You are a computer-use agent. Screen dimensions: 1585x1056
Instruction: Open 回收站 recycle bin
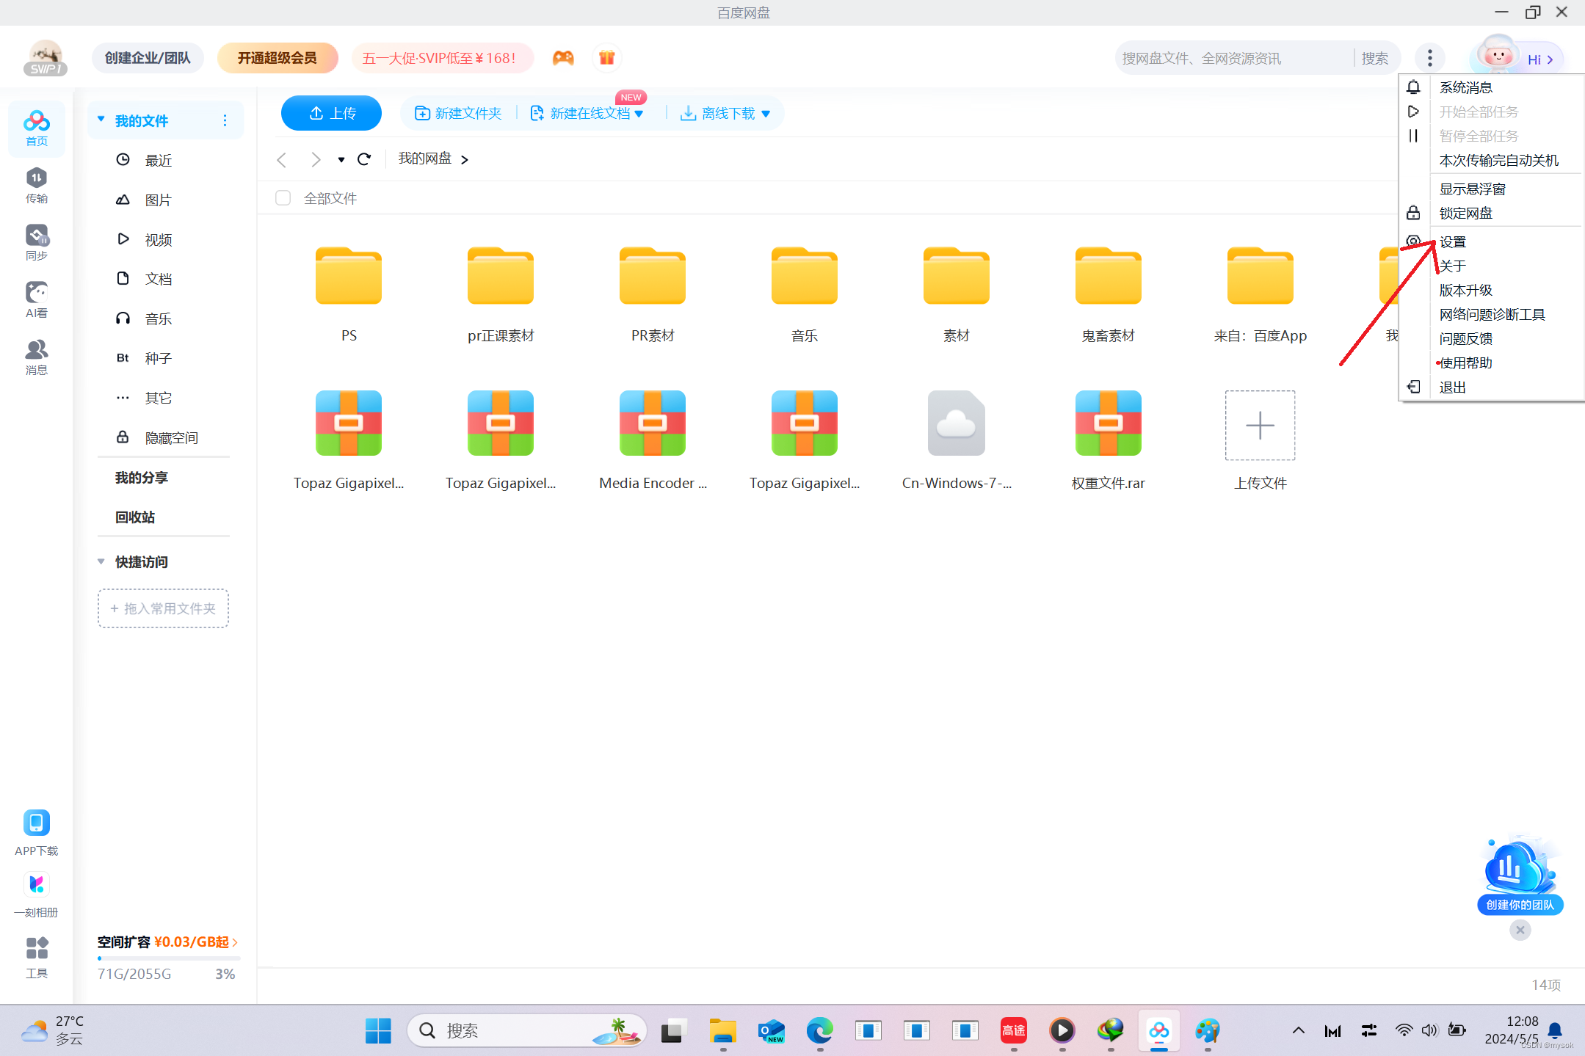coord(135,517)
